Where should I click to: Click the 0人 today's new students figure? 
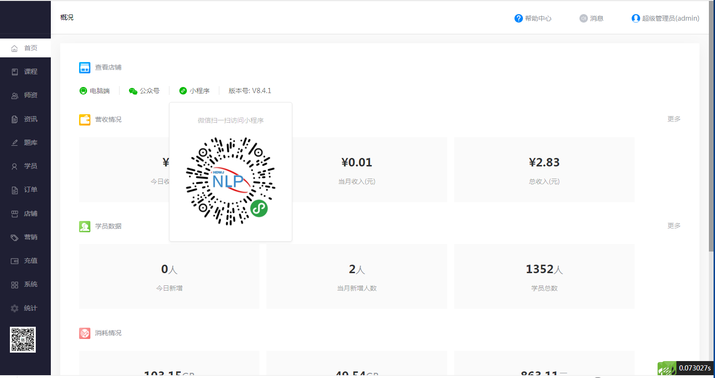click(x=169, y=269)
